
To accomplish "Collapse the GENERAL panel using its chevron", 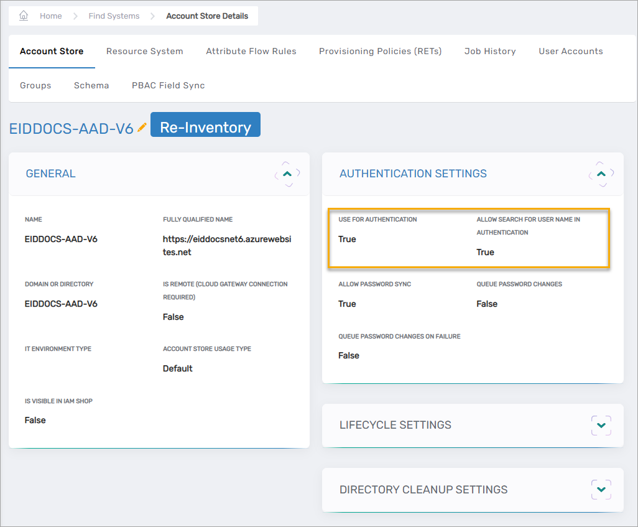I will (287, 174).
